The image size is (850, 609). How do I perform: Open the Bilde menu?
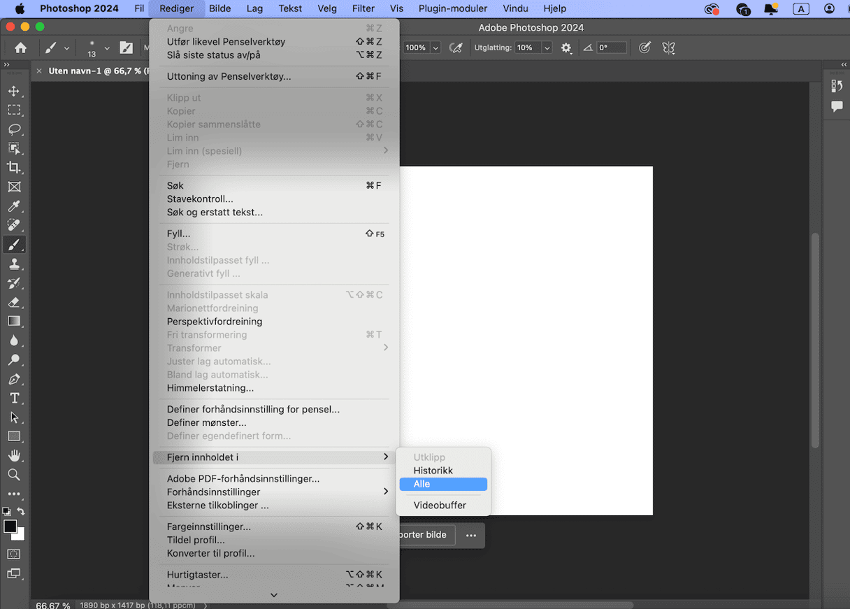220,8
